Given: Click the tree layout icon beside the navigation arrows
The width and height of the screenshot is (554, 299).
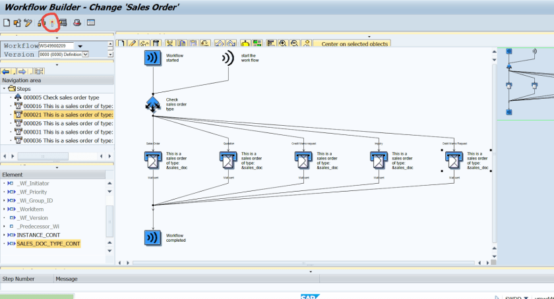Looking at the screenshot, I should [x=39, y=72].
